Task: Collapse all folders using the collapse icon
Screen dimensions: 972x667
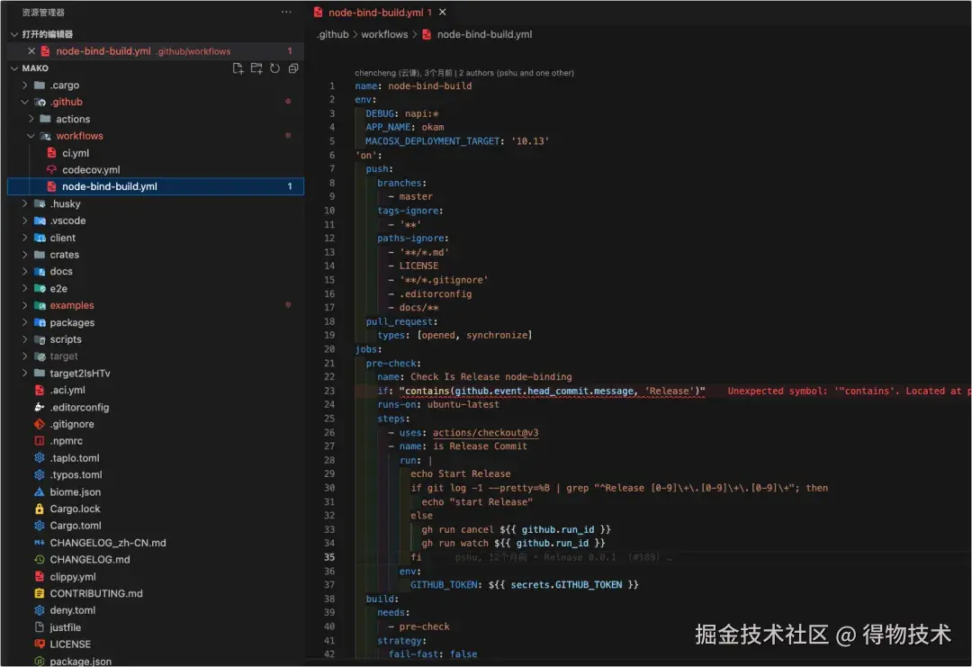Action: click(293, 68)
